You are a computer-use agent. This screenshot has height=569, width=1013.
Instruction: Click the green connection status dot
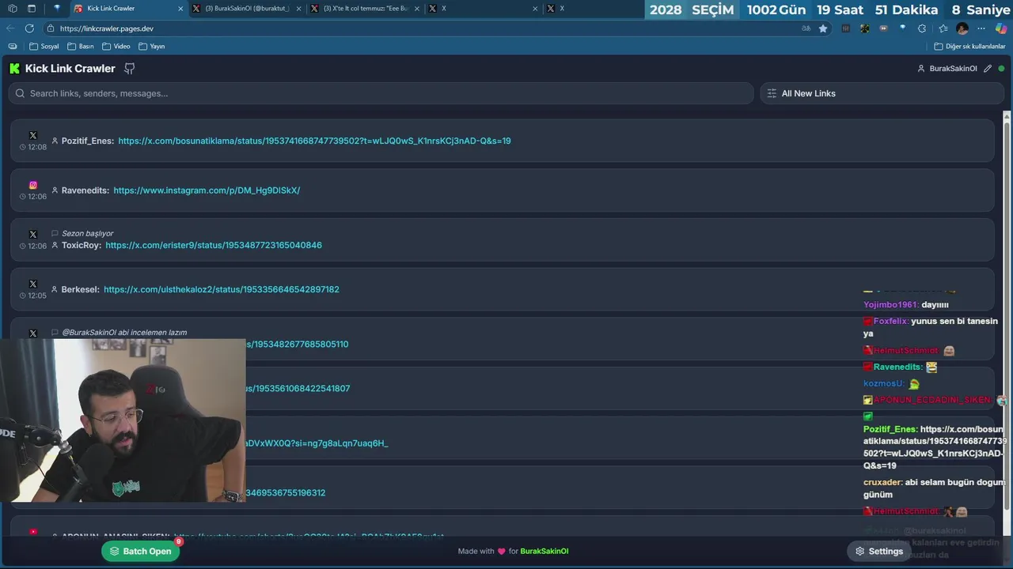(1001, 69)
